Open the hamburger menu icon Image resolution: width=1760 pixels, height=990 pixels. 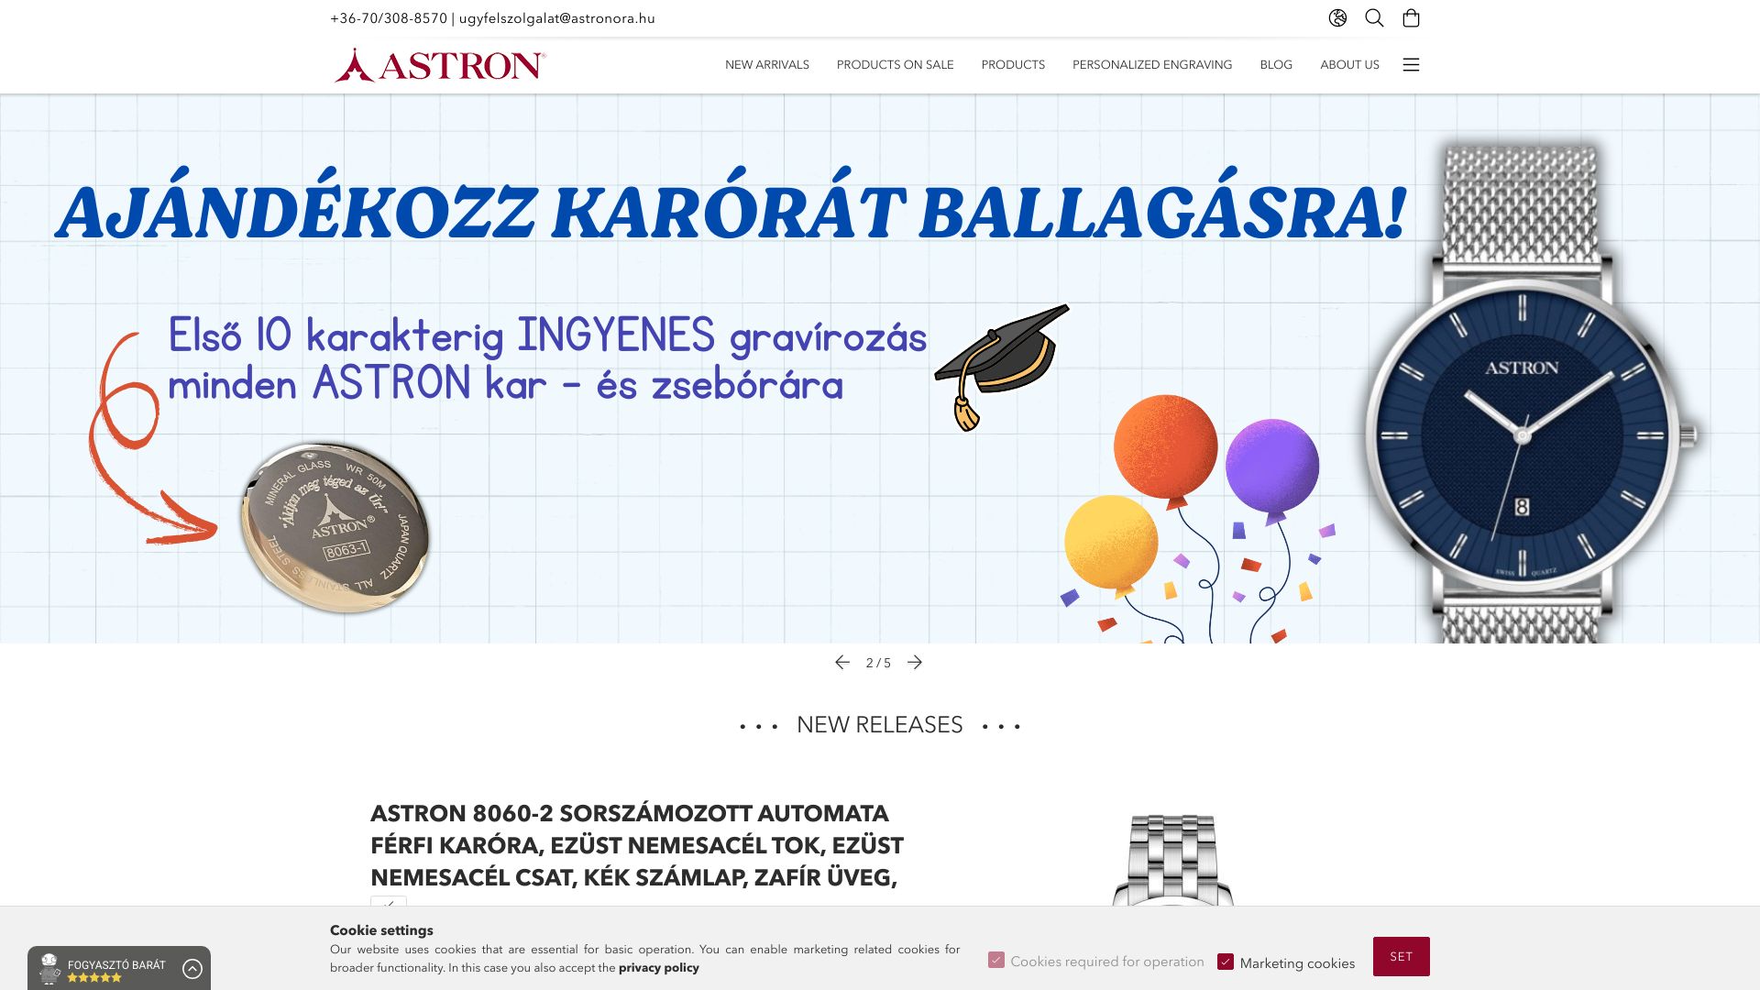point(1411,64)
